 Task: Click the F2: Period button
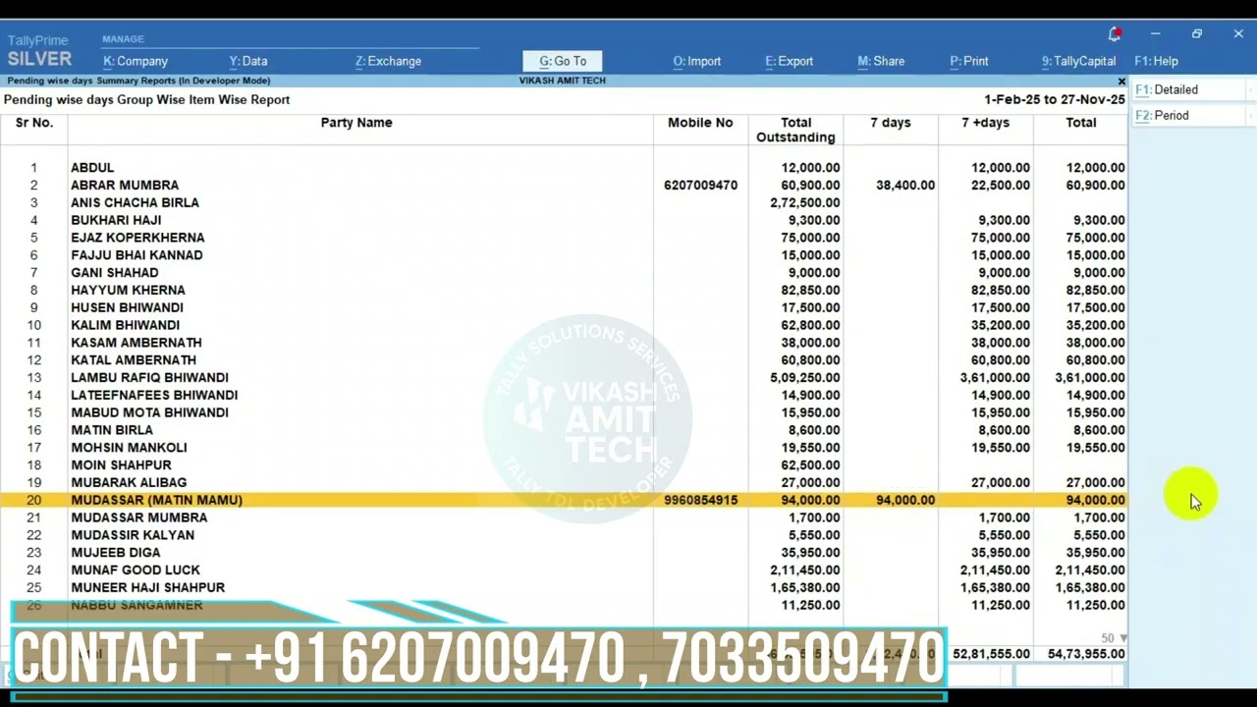1191,116
